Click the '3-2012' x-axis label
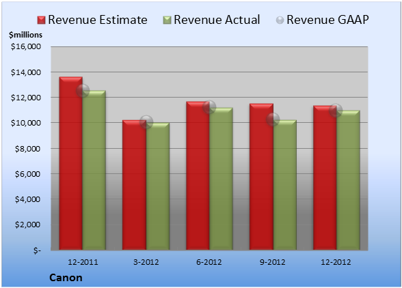 [146, 262]
